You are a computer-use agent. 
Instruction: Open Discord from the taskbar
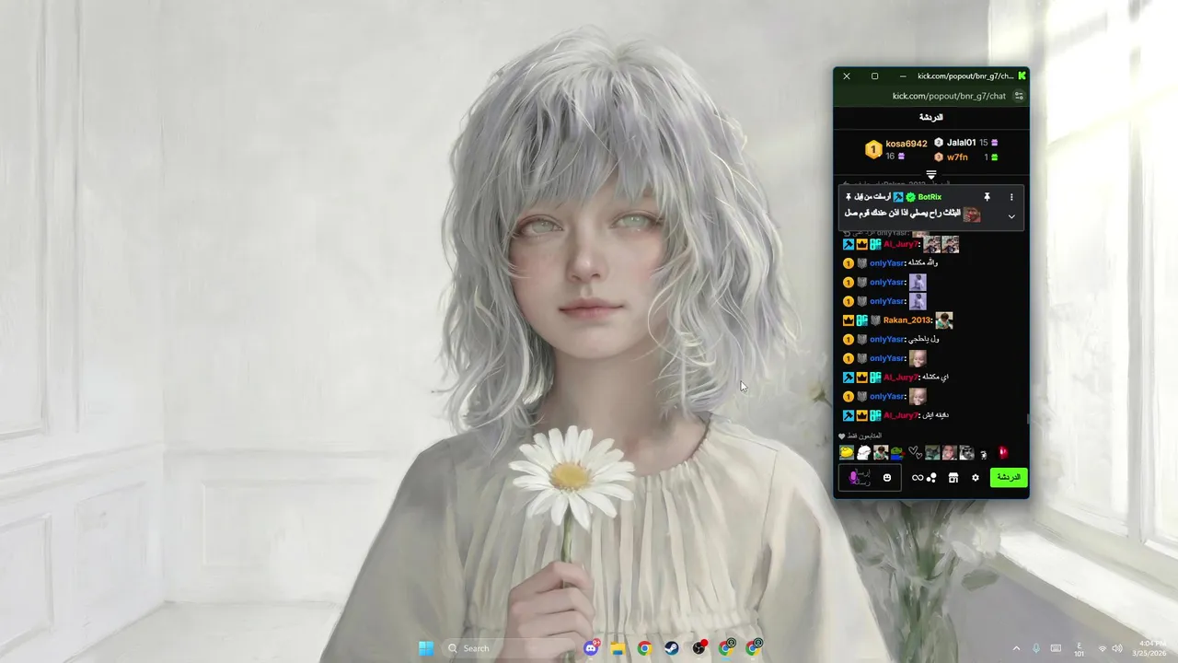point(591,648)
